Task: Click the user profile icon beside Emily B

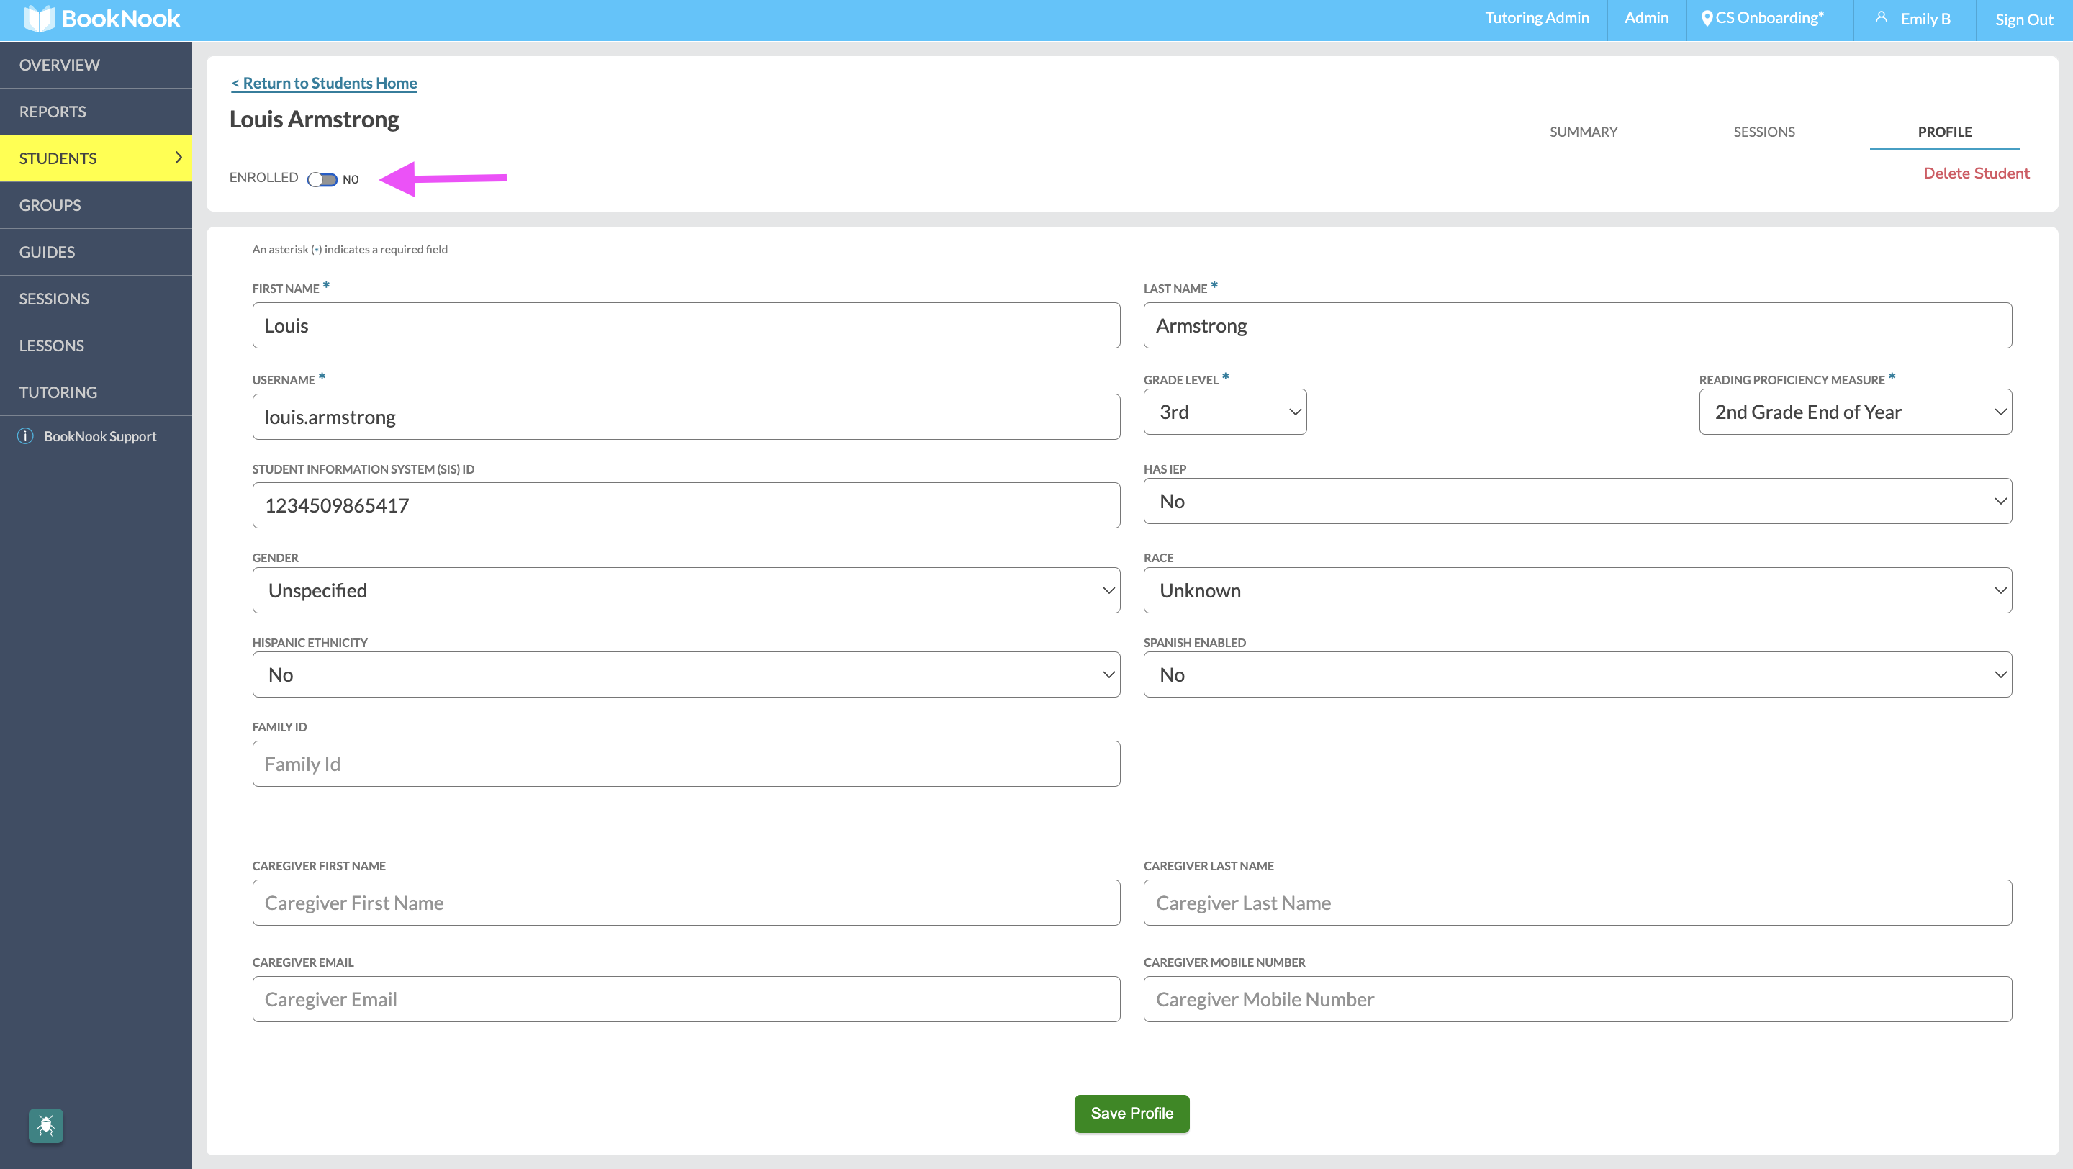Action: coord(1881,17)
